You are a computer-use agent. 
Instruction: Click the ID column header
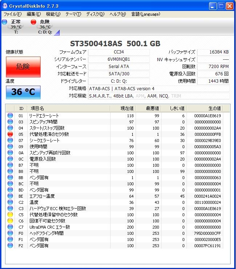click(21, 108)
